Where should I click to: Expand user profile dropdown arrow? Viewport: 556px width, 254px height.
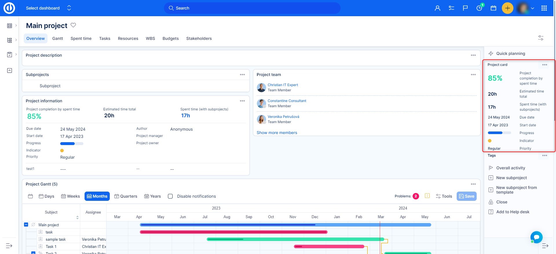[x=532, y=8]
